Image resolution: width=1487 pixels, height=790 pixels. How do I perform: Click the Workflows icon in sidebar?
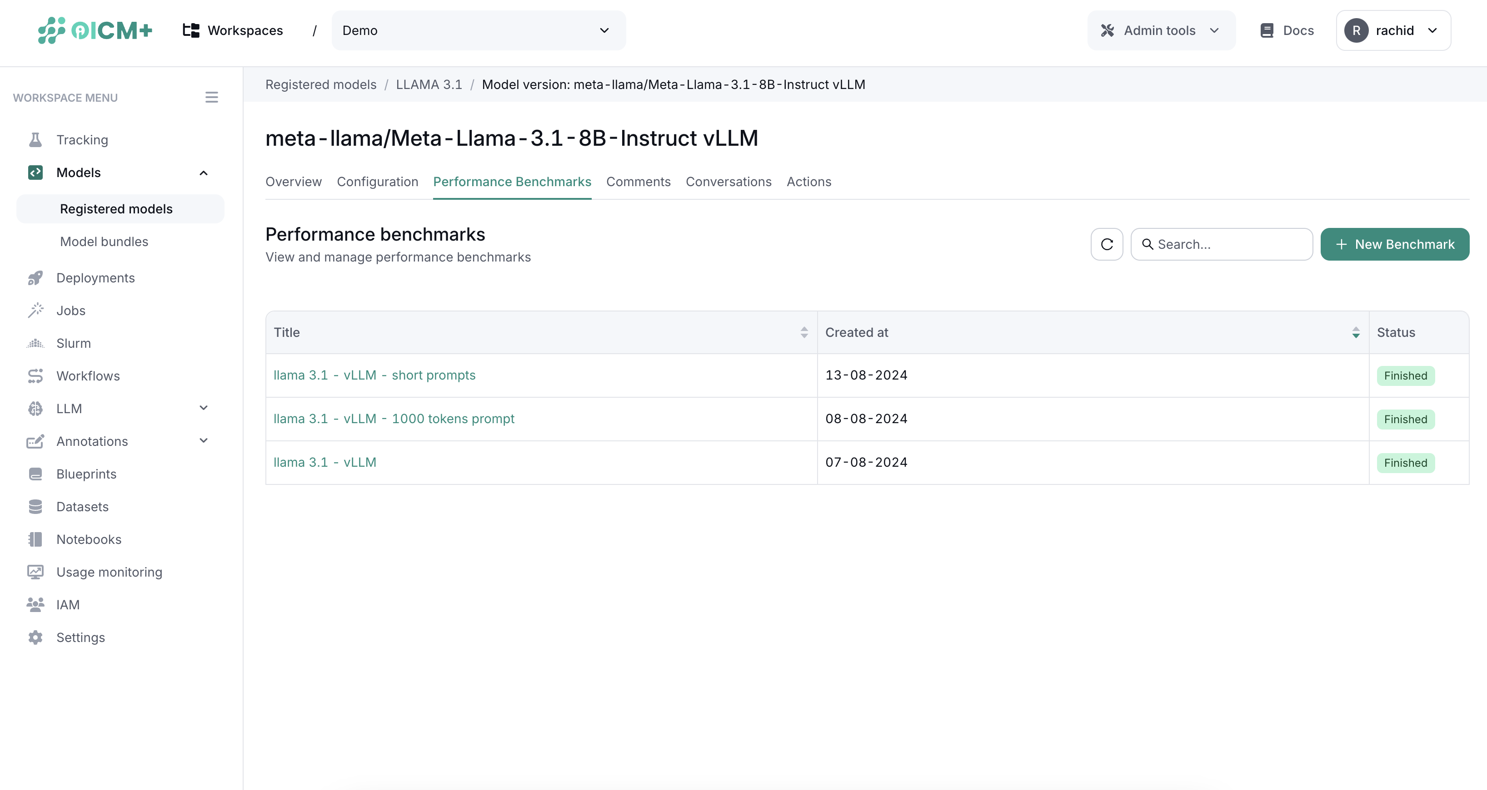(x=35, y=376)
